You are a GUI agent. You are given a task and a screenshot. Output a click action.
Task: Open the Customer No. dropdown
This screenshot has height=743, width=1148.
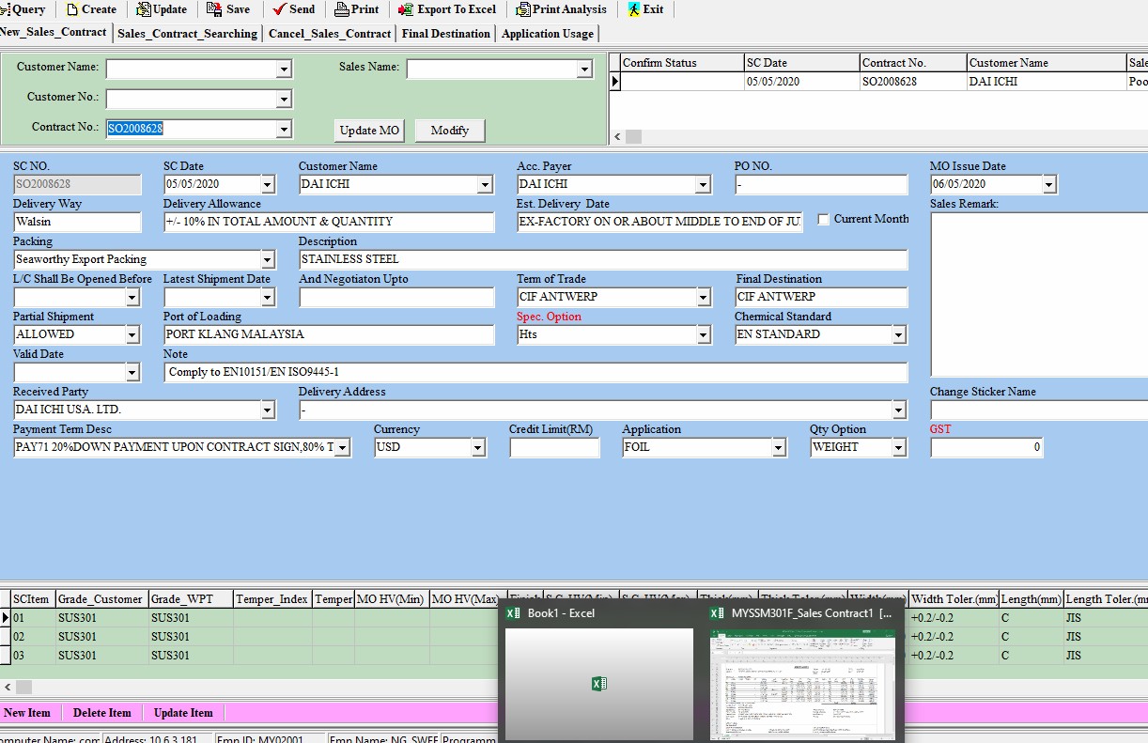point(284,100)
